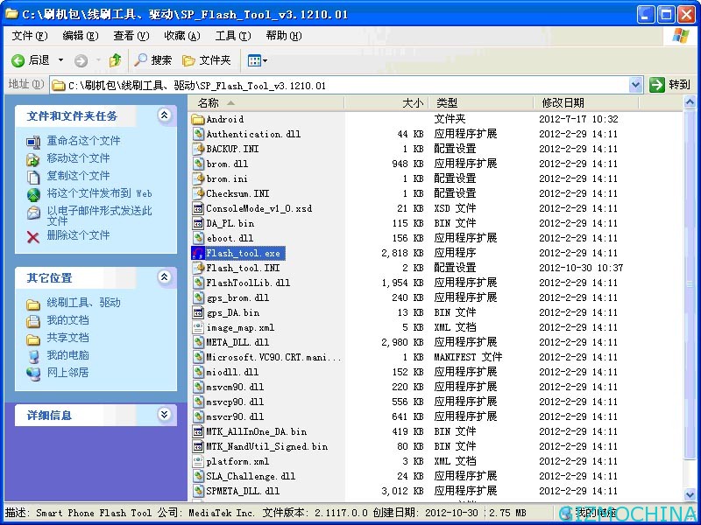Collapse the File and Folder Tasks panel
Image resolution: width=701 pixels, height=525 pixels.
[165, 115]
